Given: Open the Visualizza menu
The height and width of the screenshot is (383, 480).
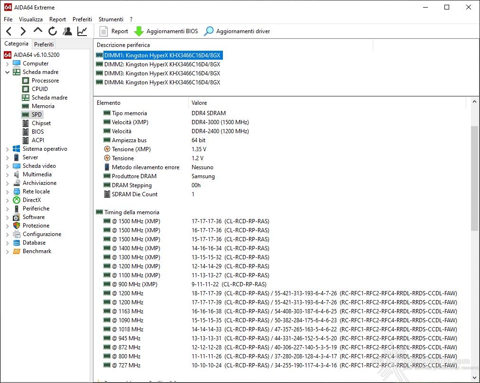Looking at the screenshot, I should pos(31,19).
